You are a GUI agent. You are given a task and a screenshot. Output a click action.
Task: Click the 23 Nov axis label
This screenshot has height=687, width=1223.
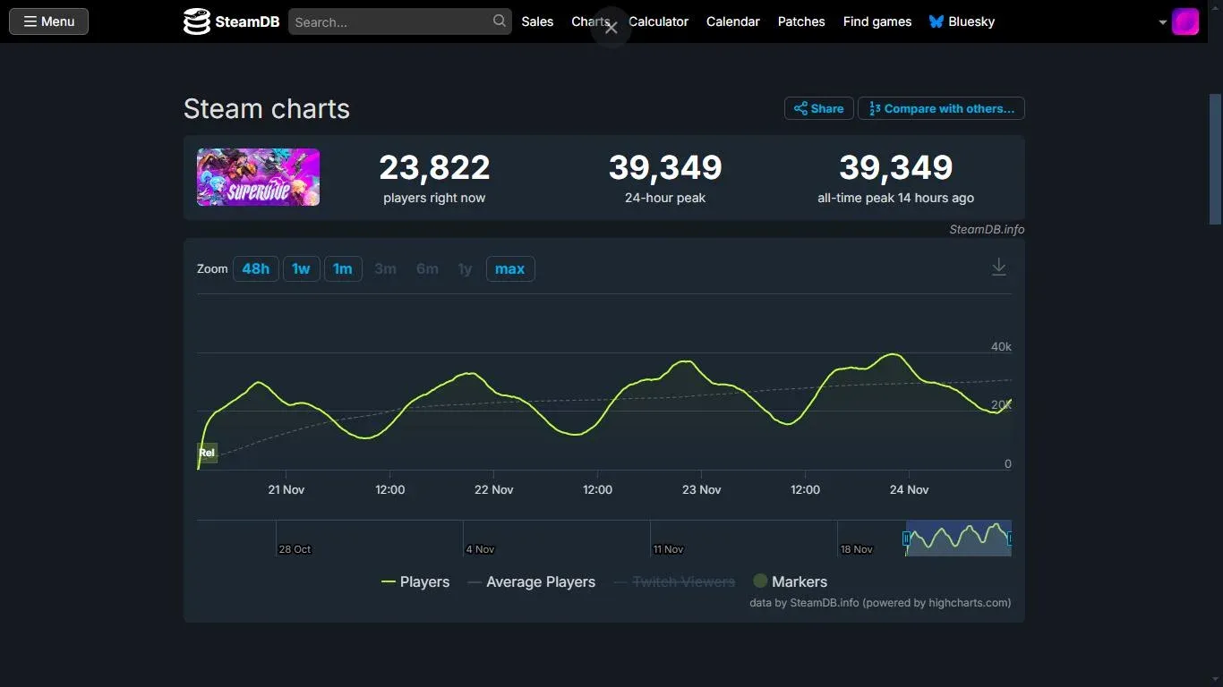701,489
